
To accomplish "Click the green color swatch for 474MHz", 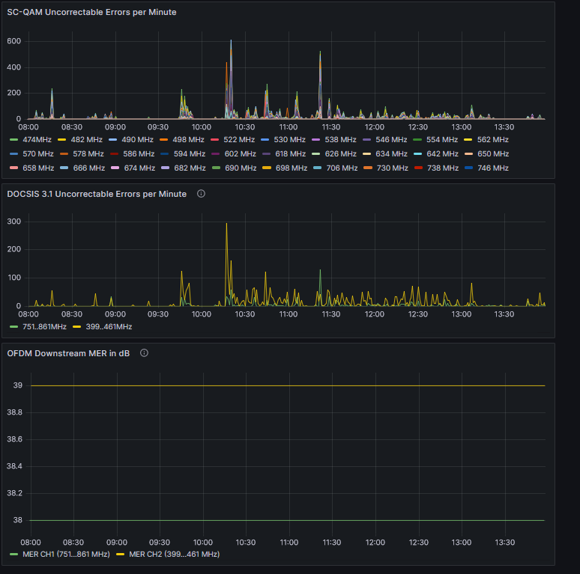I will pyautogui.click(x=13, y=140).
